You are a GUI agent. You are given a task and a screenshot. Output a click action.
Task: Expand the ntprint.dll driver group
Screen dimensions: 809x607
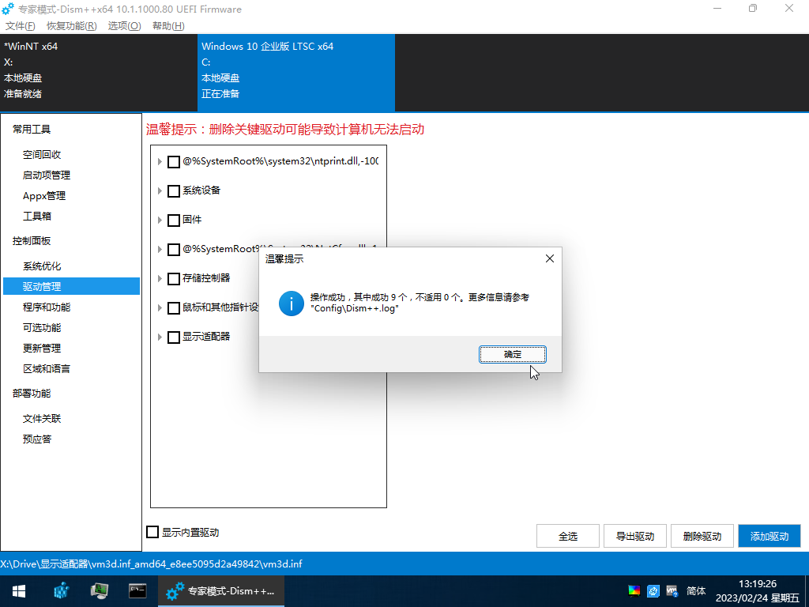pos(160,162)
